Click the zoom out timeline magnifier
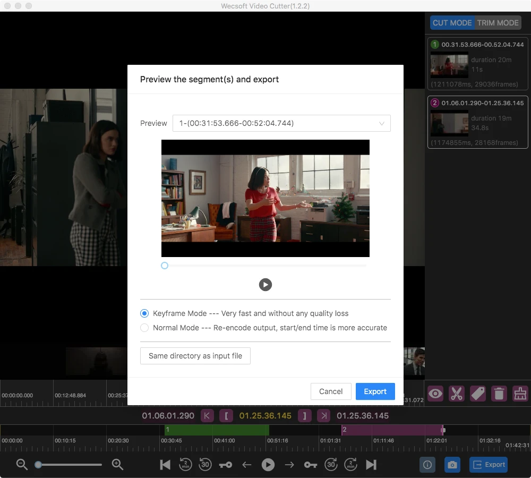Viewport: 531px width, 478px height. click(22, 464)
